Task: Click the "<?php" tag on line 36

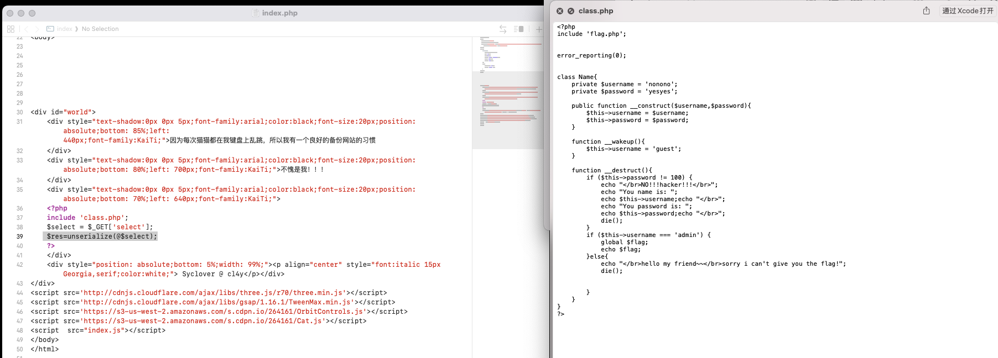Action: click(x=57, y=208)
